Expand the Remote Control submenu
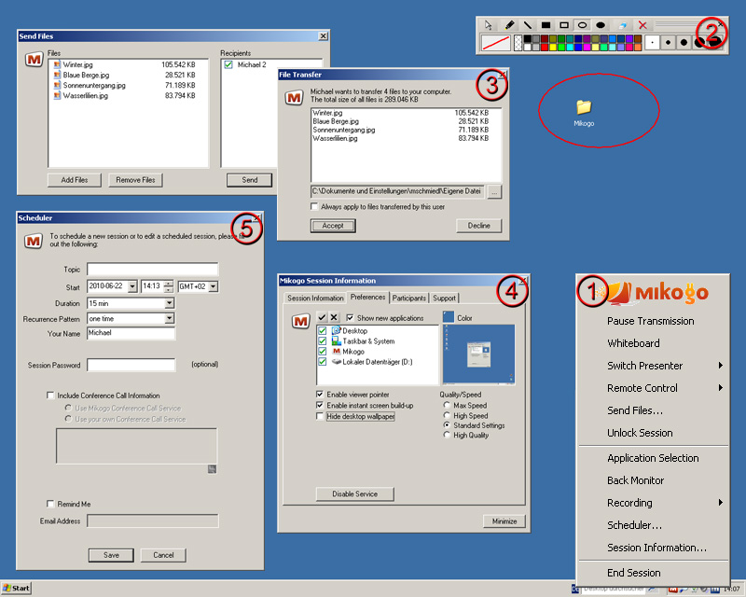Image resolution: width=746 pixels, height=597 pixels. pyautogui.click(x=720, y=387)
